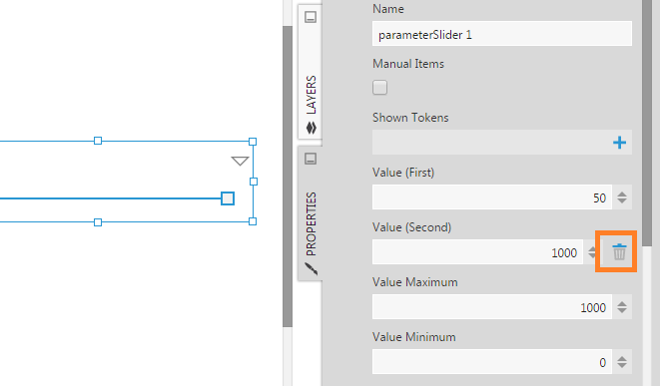
Task: Focus the Name field parameterSlider 1
Action: click(x=501, y=34)
